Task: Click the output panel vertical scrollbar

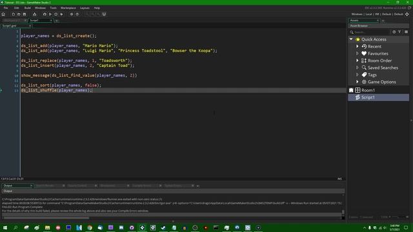Action: (343, 212)
